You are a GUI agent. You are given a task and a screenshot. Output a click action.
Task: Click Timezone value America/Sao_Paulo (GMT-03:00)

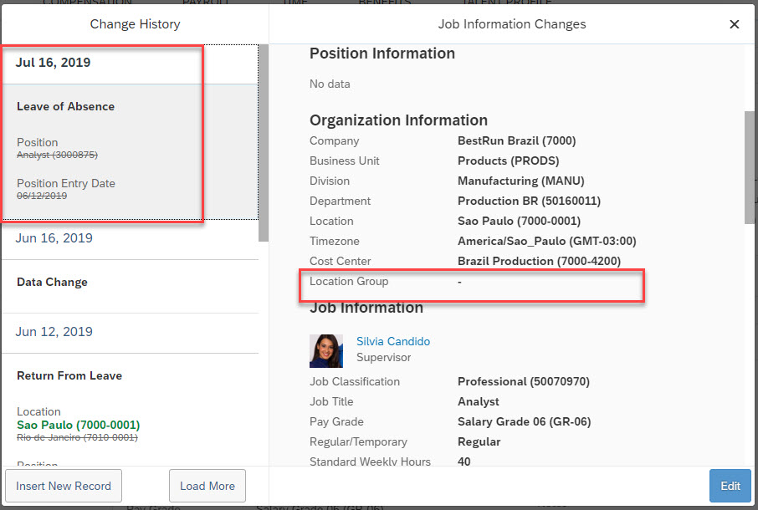[547, 241]
